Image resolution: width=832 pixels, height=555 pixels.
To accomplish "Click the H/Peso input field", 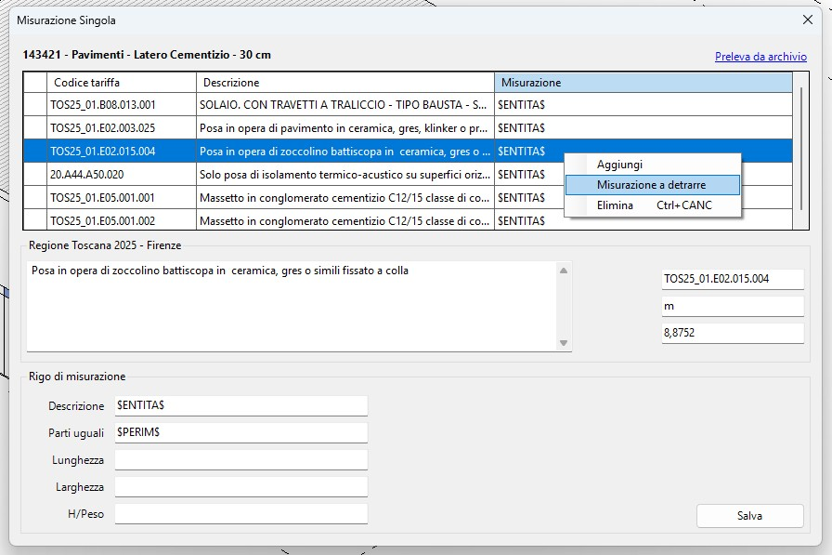I will (x=240, y=514).
